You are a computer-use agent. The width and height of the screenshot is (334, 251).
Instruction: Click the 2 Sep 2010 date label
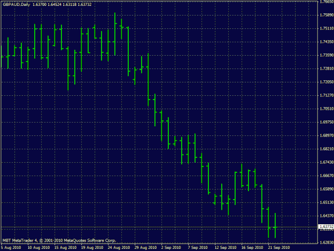point(171,248)
